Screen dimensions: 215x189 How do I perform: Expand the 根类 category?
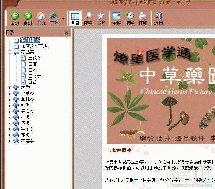[x=9, y=117]
